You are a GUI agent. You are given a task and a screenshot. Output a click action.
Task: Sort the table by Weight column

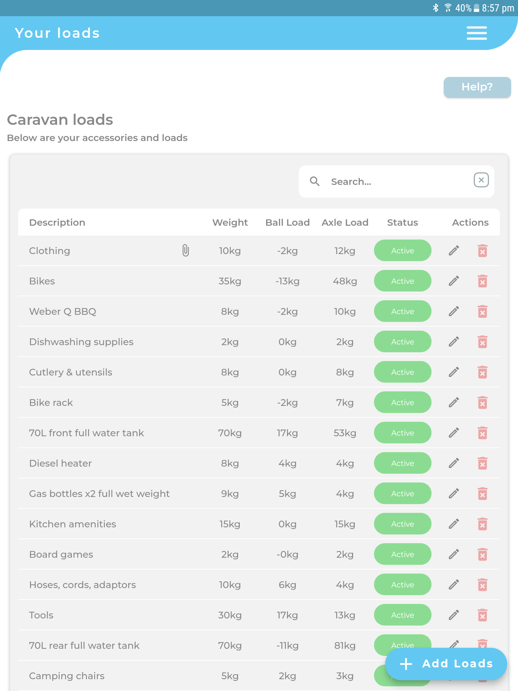(230, 222)
